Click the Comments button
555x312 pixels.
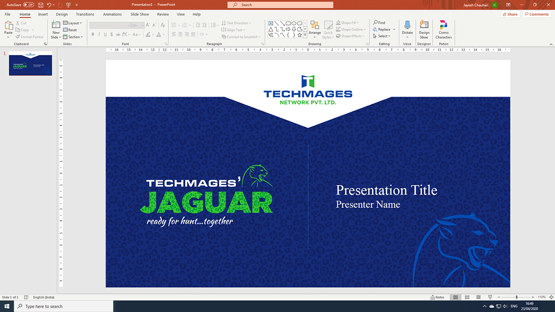[536, 14]
